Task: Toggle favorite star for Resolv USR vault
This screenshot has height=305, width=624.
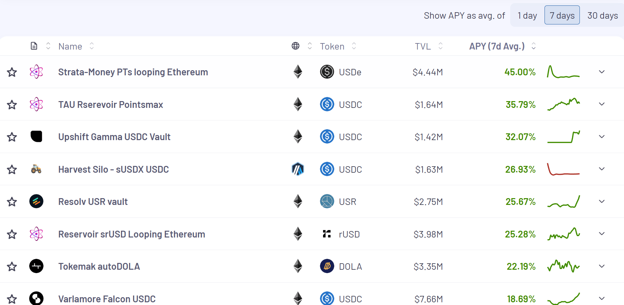Action: click(x=12, y=202)
